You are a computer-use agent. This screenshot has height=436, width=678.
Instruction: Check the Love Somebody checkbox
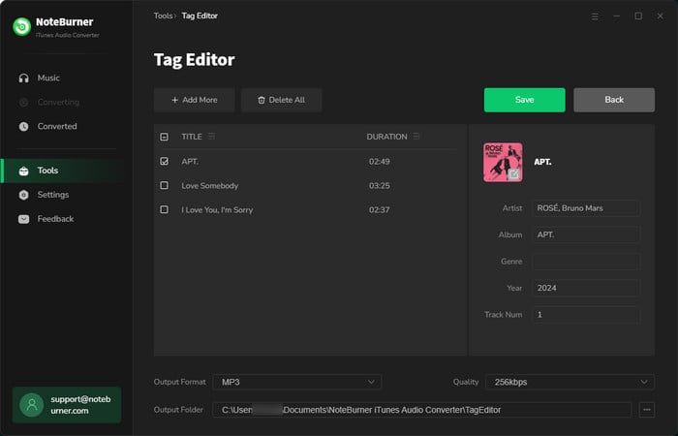tap(164, 185)
